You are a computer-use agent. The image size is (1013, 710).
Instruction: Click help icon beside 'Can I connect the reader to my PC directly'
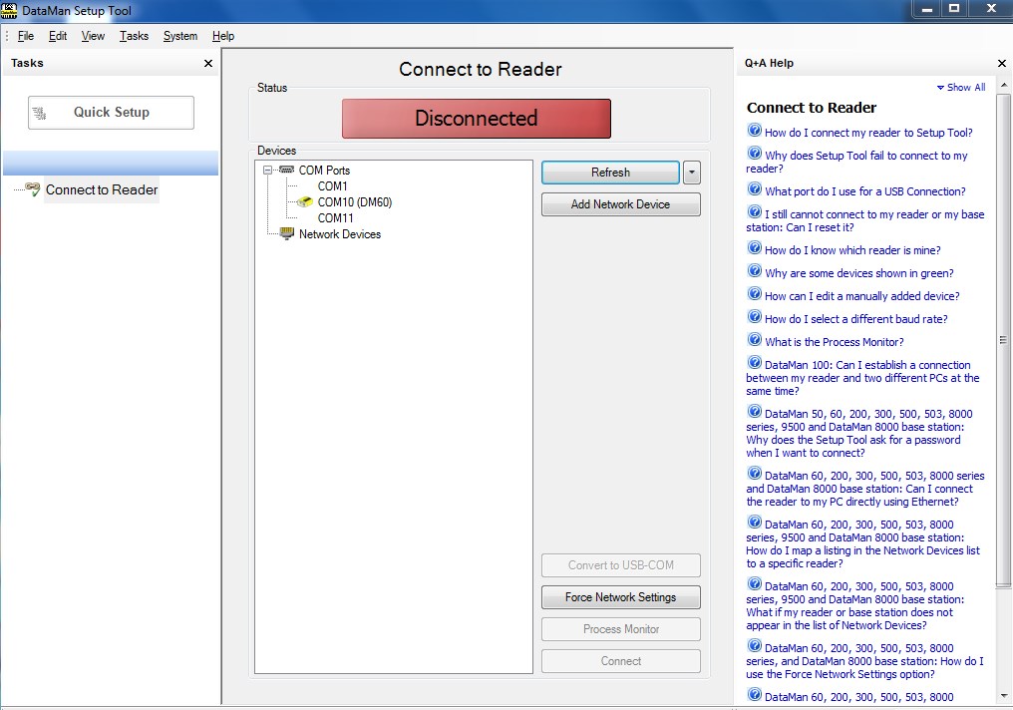click(754, 473)
